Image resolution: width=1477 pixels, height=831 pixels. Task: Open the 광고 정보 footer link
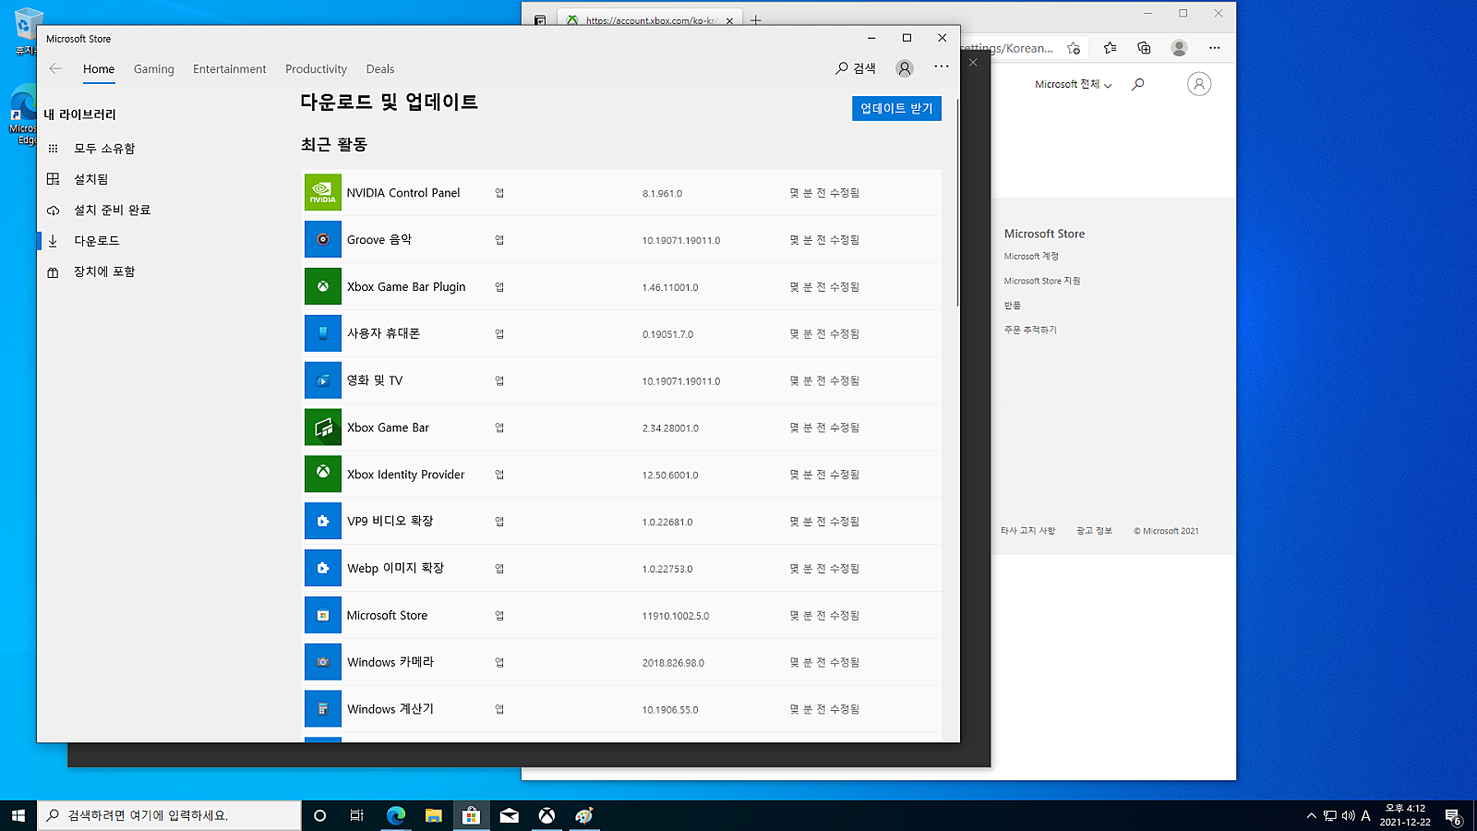pos(1094,531)
